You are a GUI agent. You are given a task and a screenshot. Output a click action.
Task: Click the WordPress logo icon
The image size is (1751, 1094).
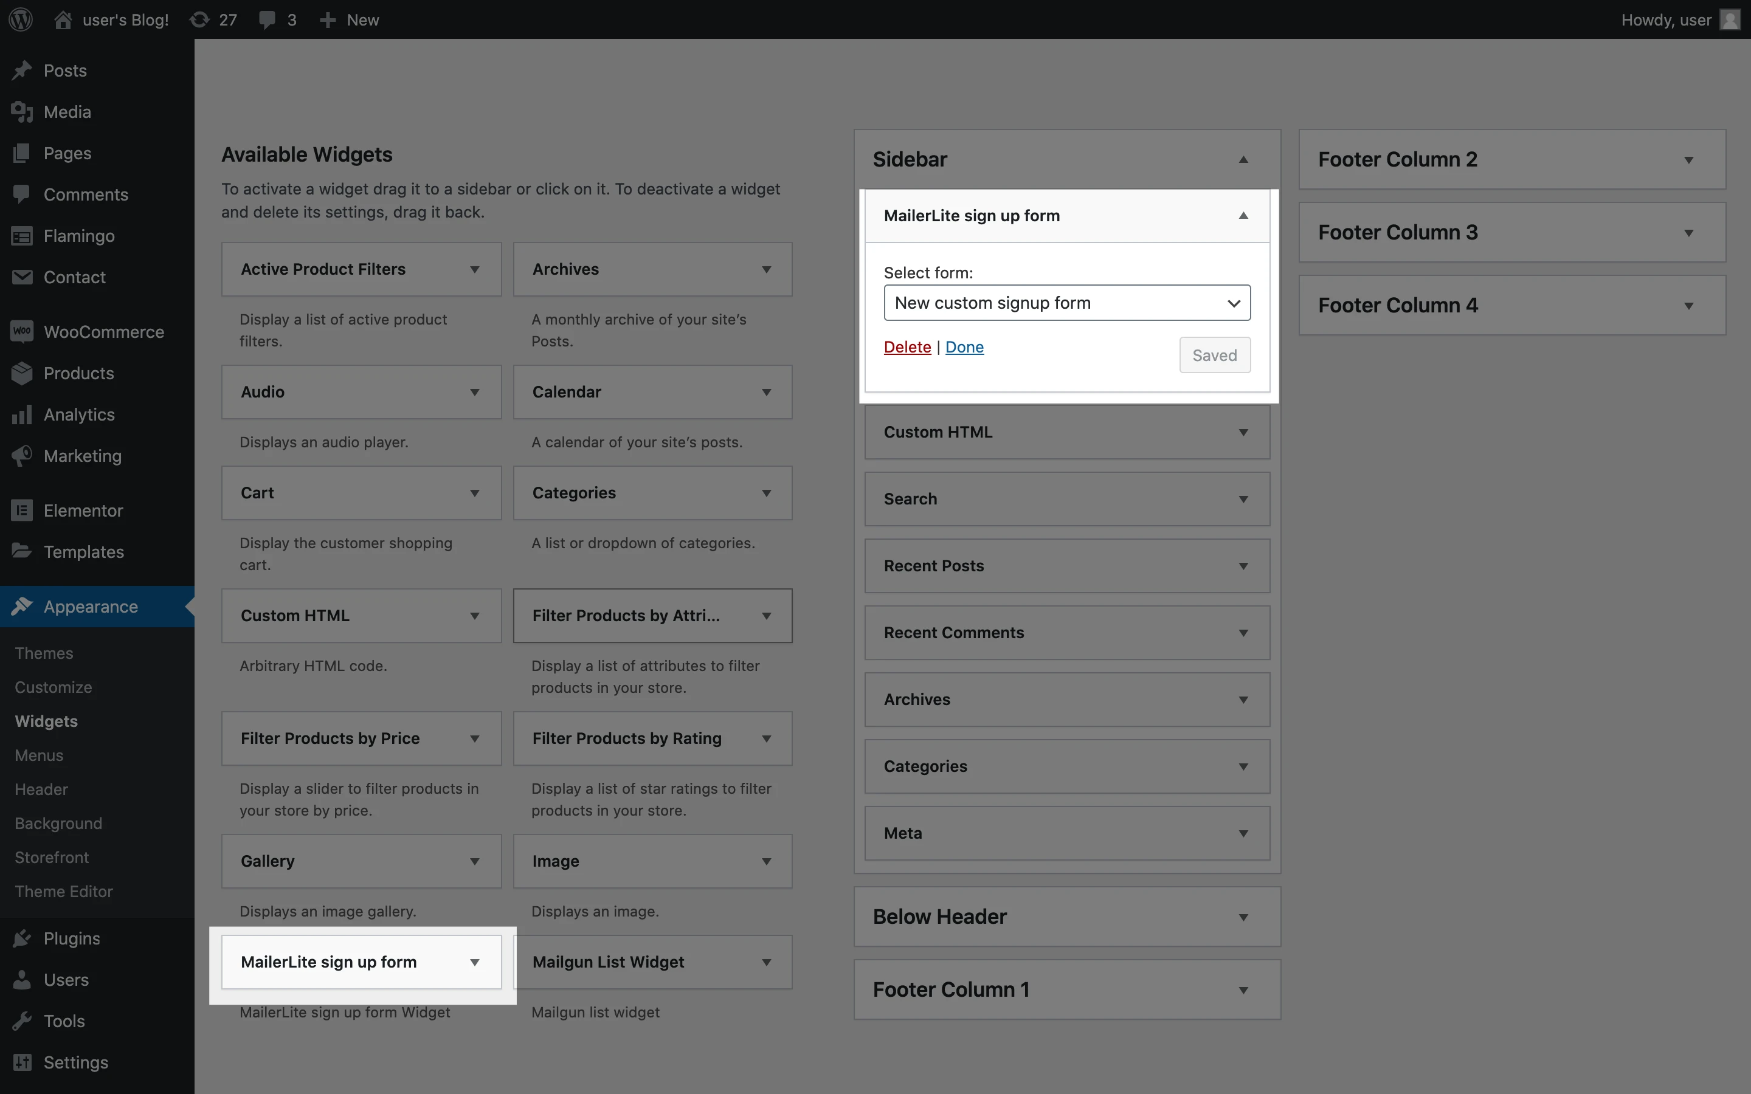[21, 19]
